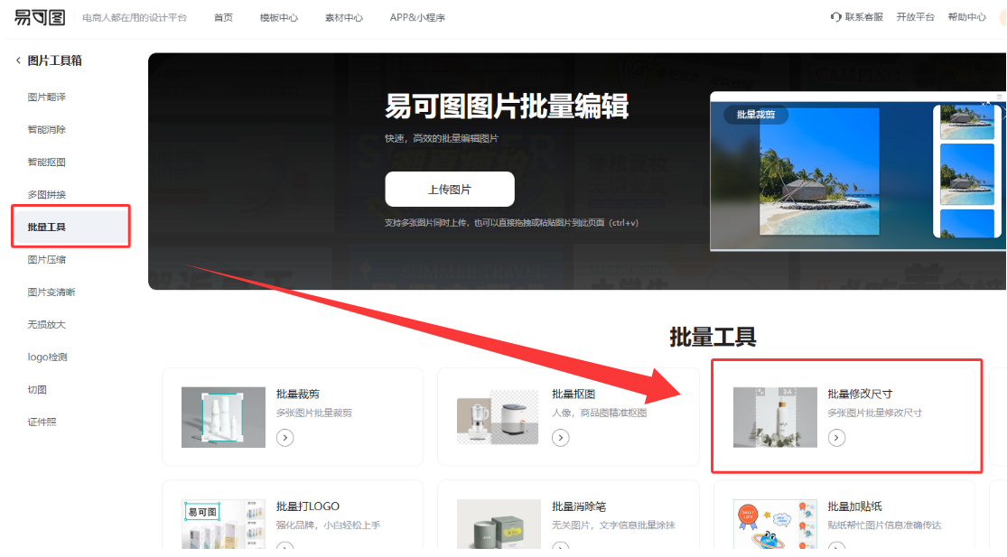The height and width of the screenshot is (557, 1007).
Task: Open 素材中心
Action: pos(343,16)
